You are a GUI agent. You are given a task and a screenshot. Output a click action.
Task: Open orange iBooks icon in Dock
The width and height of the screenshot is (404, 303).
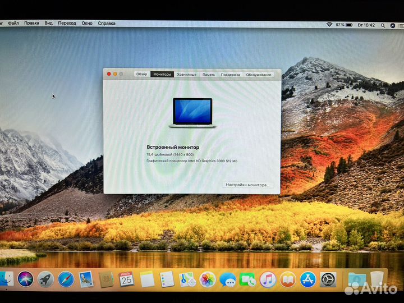click(288, 279)
